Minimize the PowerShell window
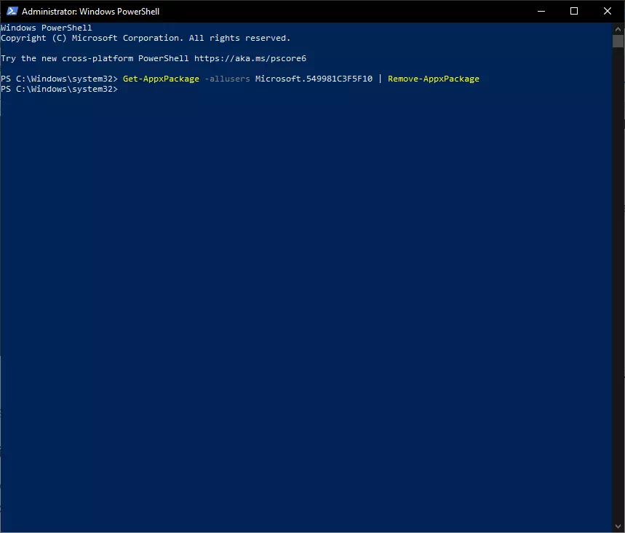The width and height of the screenshot is (625, 533). point(541,11)
